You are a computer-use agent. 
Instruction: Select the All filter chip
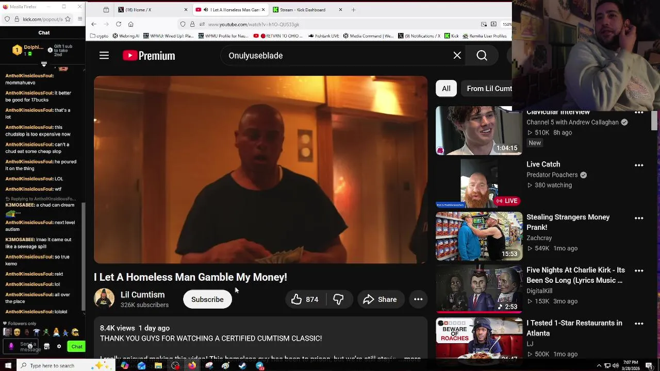446,89
